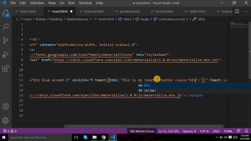Screen dimensions: 251x141
Task: Open the View menu
Action: [52, 3]
